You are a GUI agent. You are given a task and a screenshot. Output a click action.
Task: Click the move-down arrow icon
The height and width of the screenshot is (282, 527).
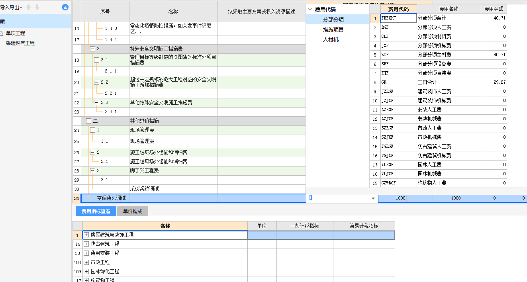click(37, 7)
